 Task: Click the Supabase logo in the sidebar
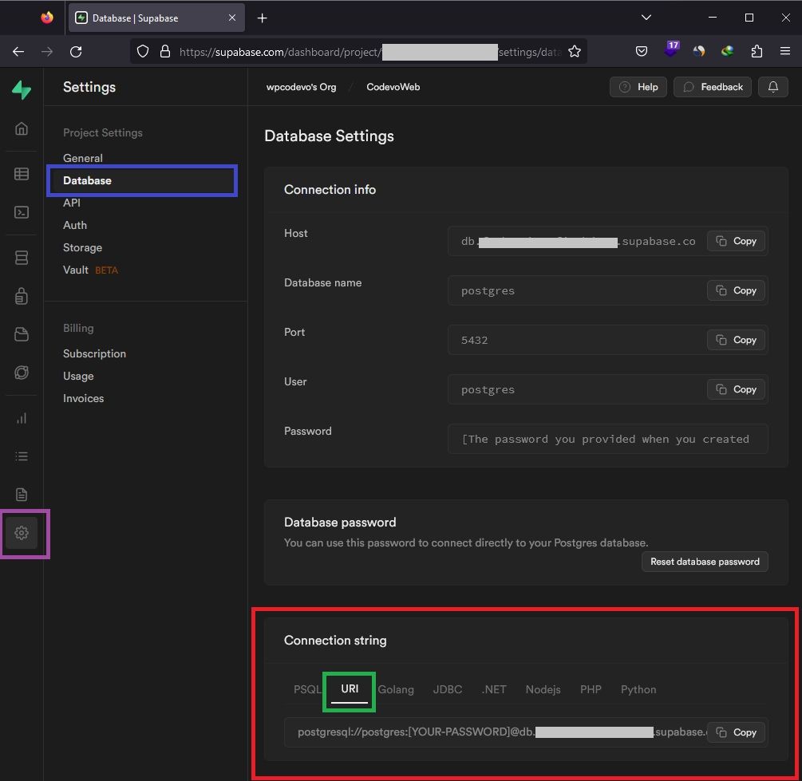point(22,90)
